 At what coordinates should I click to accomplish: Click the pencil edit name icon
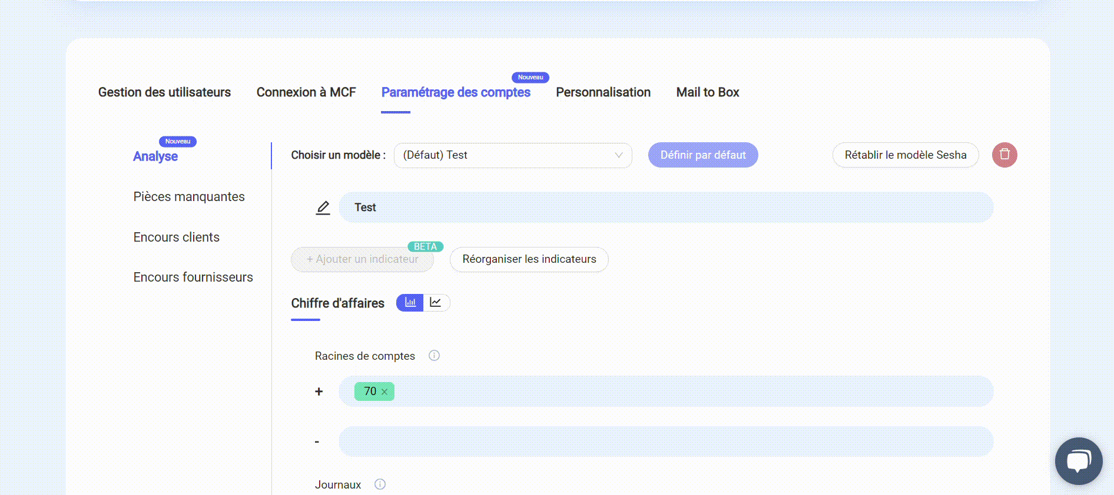point(323,208)
